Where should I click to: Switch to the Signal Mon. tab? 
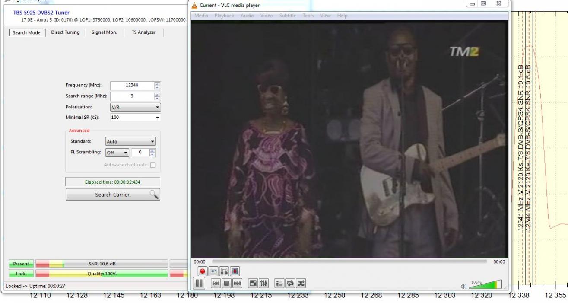[104, 32]
